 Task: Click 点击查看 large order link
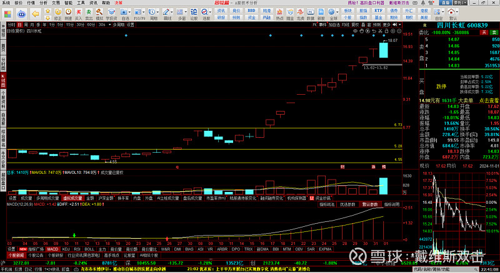[x=489, y=100]
